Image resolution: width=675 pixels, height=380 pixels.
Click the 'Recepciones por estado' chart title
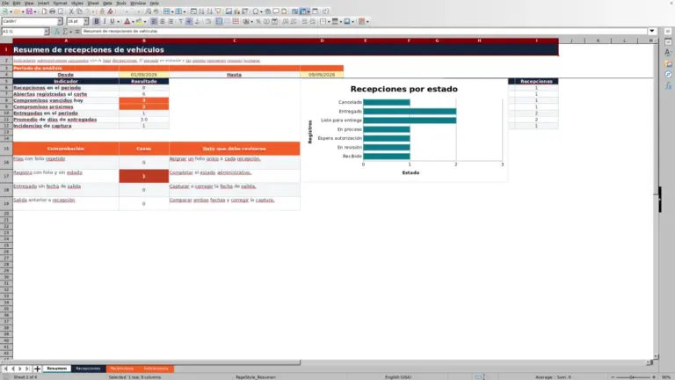tap(403, 89)
